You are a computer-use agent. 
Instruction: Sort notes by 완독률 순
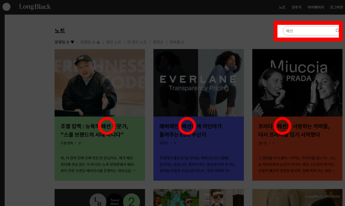pyautogui.click(x=177, y=42)
